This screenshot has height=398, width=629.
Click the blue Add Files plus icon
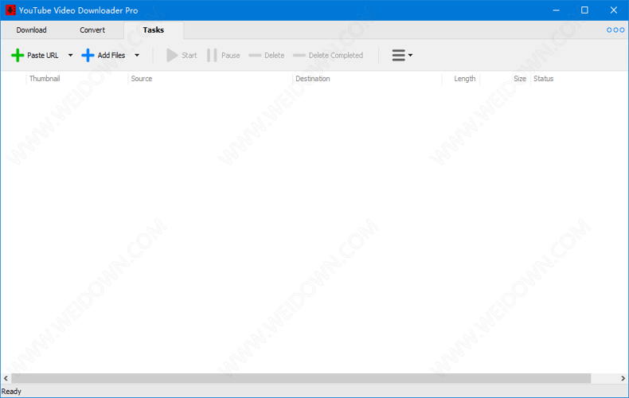tap(88, 56)
